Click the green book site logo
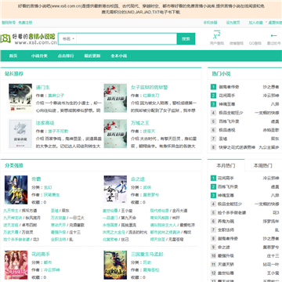Screen dimensions: 282x282 tap(5, 38)
